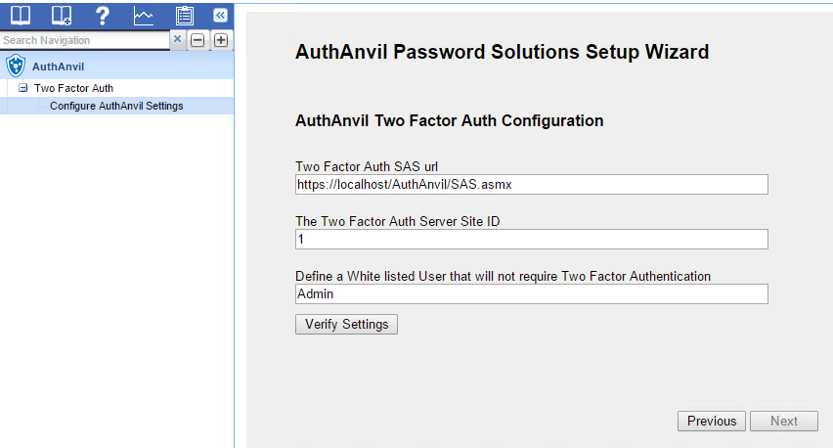Click the AuthAnvil shield icon
Screen dimensions: 833x448
coord(16,66)
